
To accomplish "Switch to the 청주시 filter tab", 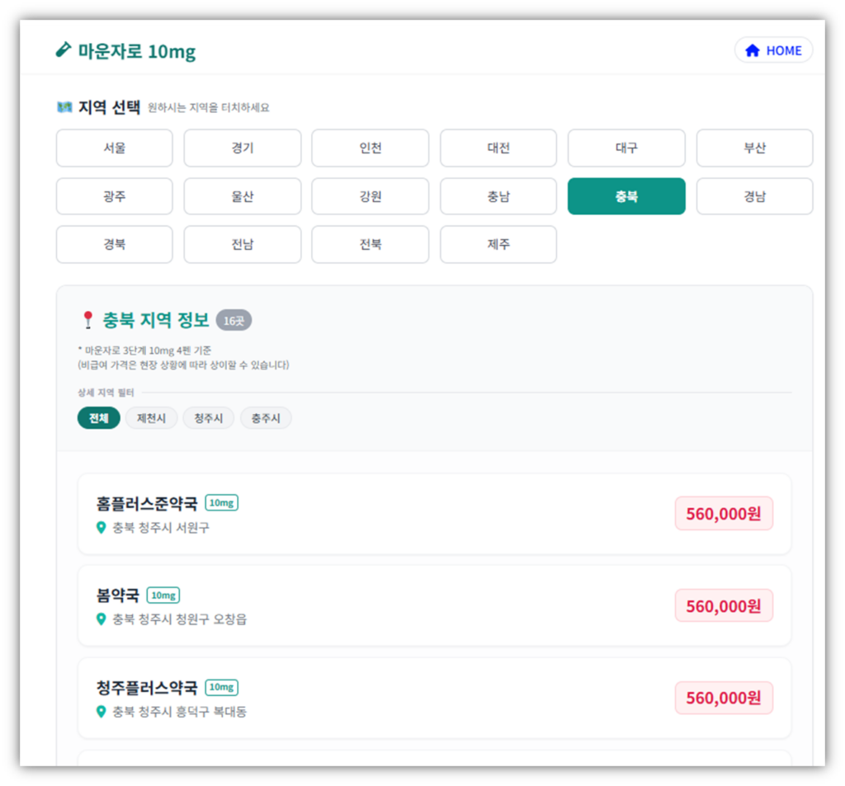I will tap(208, 418).
